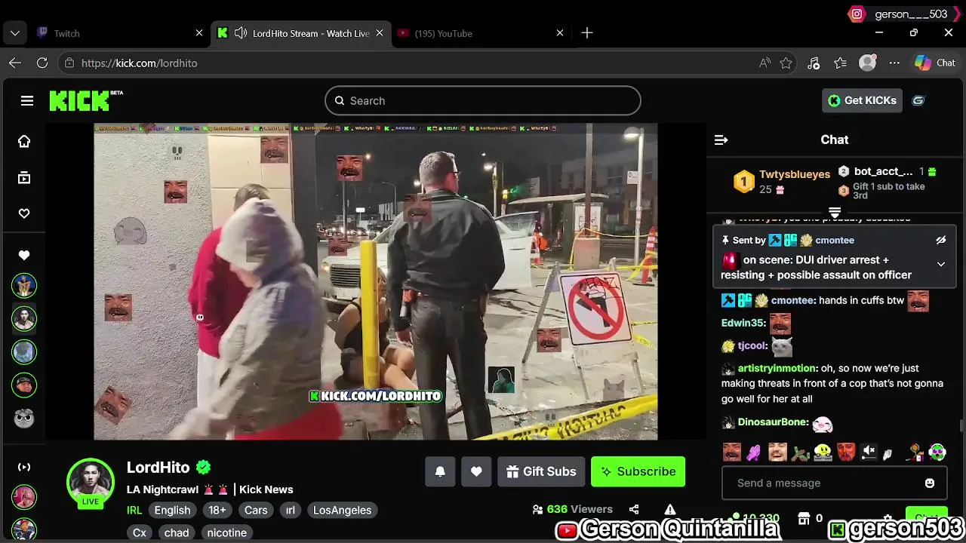Select the filled heart icon in sidebar

tap(24, 256)
